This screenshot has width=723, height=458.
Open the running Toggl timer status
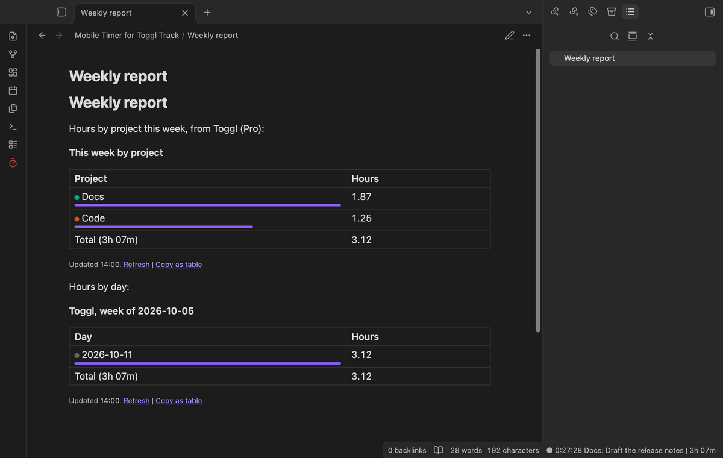coord(631,450)
